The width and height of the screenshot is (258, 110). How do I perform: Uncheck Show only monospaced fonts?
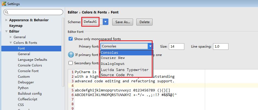tap(71, 39)
